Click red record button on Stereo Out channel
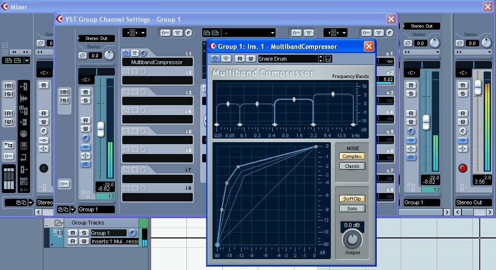The height and width of the screenshot is (270, 496). point(463,168)
